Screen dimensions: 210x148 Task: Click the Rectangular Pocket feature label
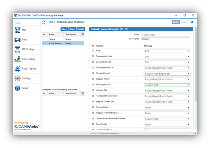[x=105, y=68]
